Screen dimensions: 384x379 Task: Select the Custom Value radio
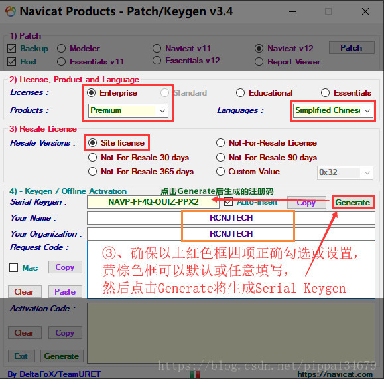pos(220,171)
